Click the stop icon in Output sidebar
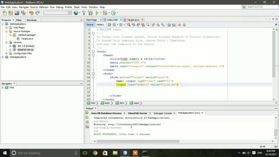Screen dimensions: 279x157 click(x=87, y=122)
